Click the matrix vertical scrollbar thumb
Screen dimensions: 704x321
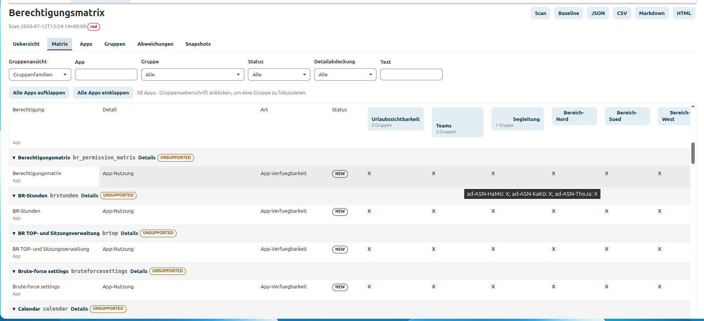(693, 153)
